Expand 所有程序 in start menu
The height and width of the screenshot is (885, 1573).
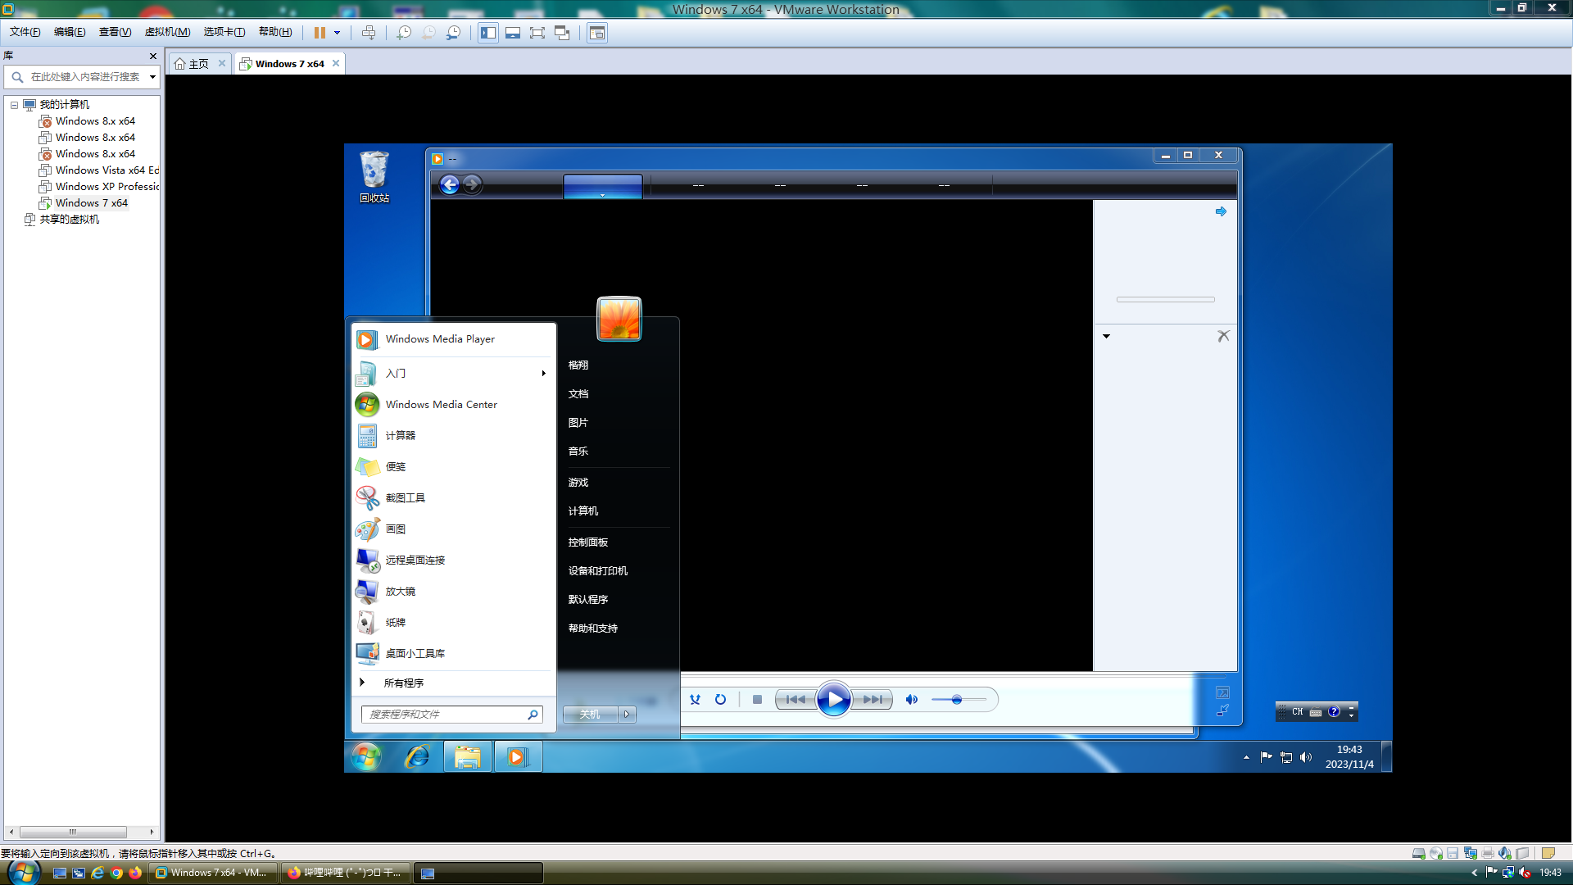(454, 683)
